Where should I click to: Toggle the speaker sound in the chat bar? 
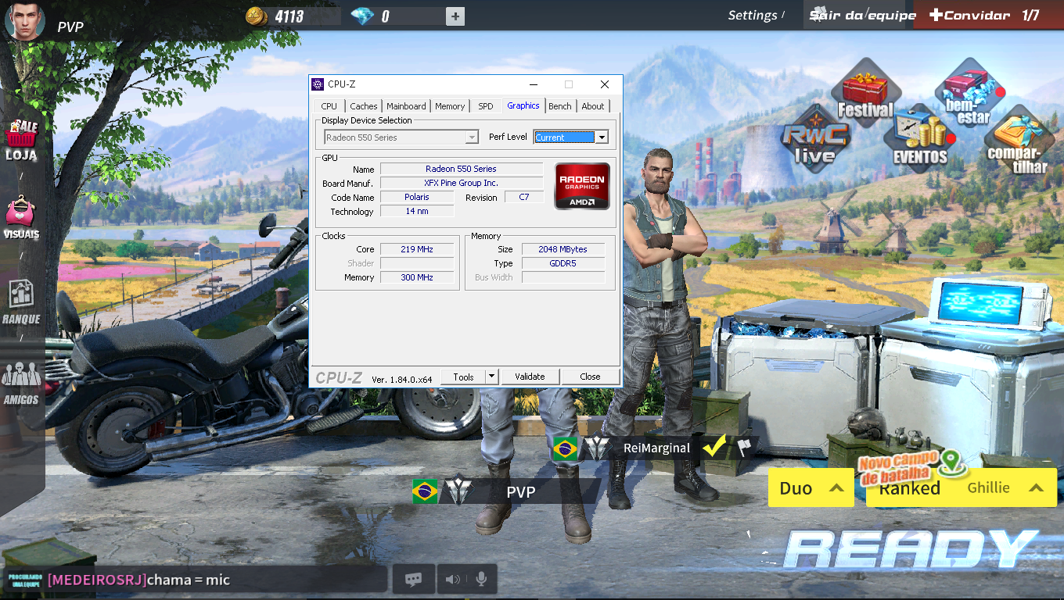452,579
